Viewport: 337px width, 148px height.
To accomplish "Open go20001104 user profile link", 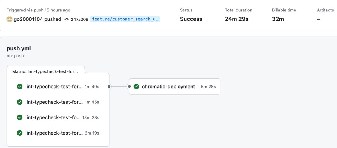I will pos(29,19).
